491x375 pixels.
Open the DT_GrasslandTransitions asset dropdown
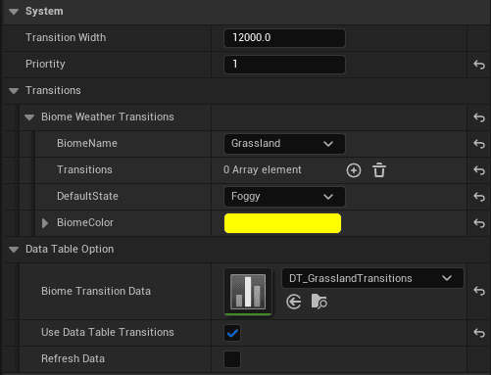[372, 278]
